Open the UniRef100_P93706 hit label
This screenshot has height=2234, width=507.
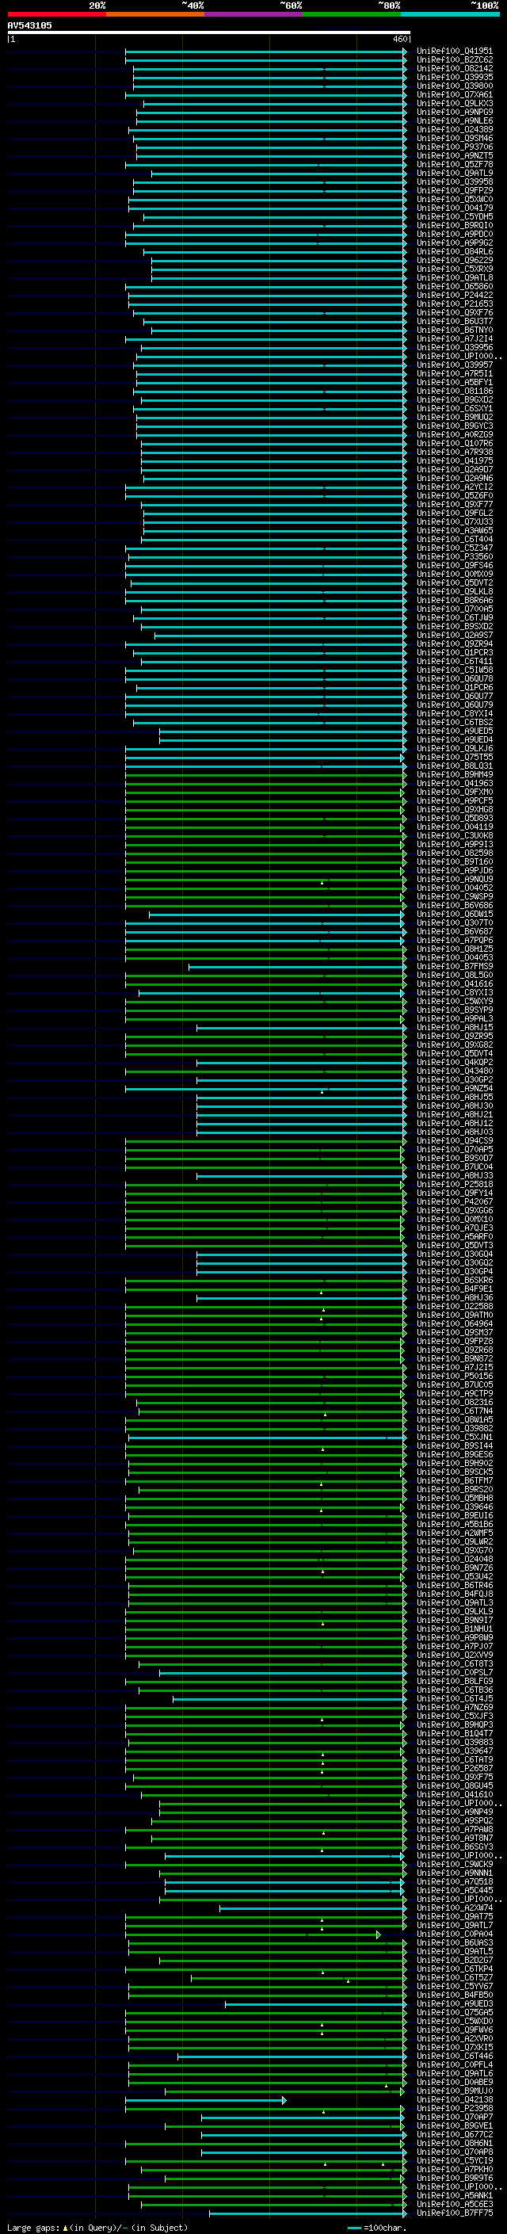[454, 147]
